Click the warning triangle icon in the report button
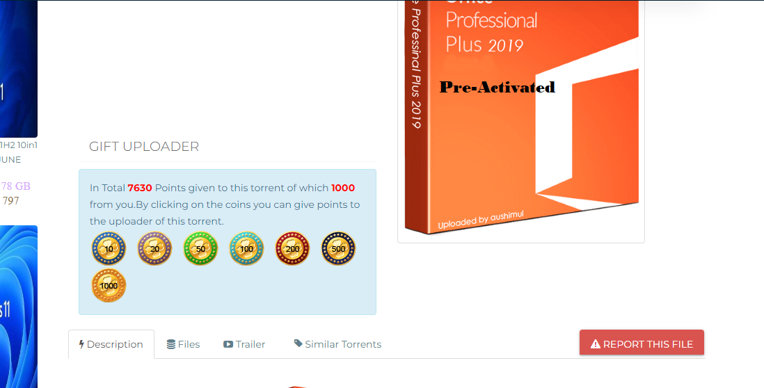The height and width of the screenshot is (388, 764). click(596, 344)
